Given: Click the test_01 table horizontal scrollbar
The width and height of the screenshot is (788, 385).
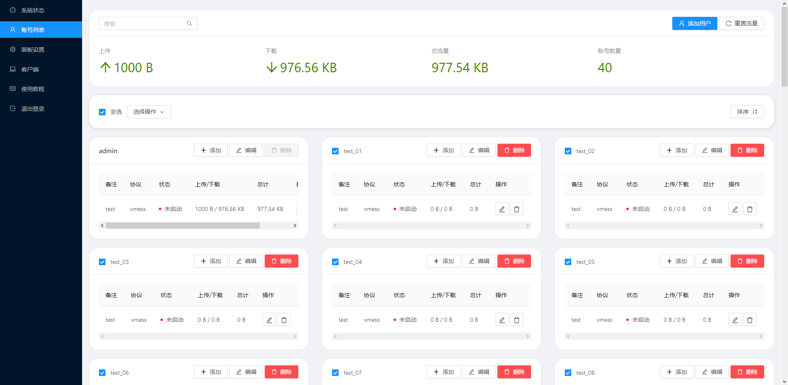Looking at the screenshot, I should 431,225.
